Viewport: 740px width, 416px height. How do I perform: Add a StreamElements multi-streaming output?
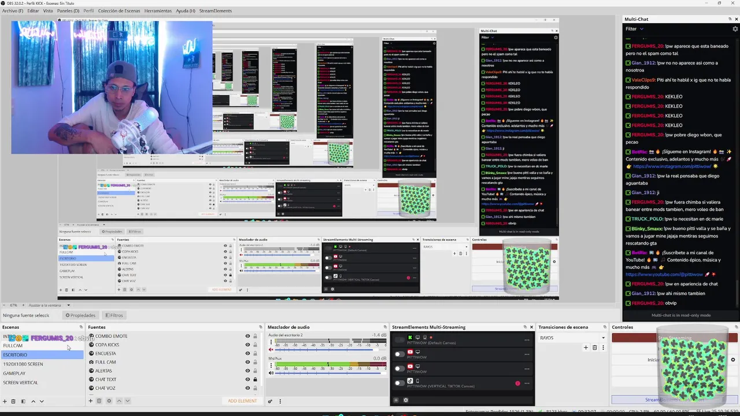pyautogui.click(x=396, y=400)
